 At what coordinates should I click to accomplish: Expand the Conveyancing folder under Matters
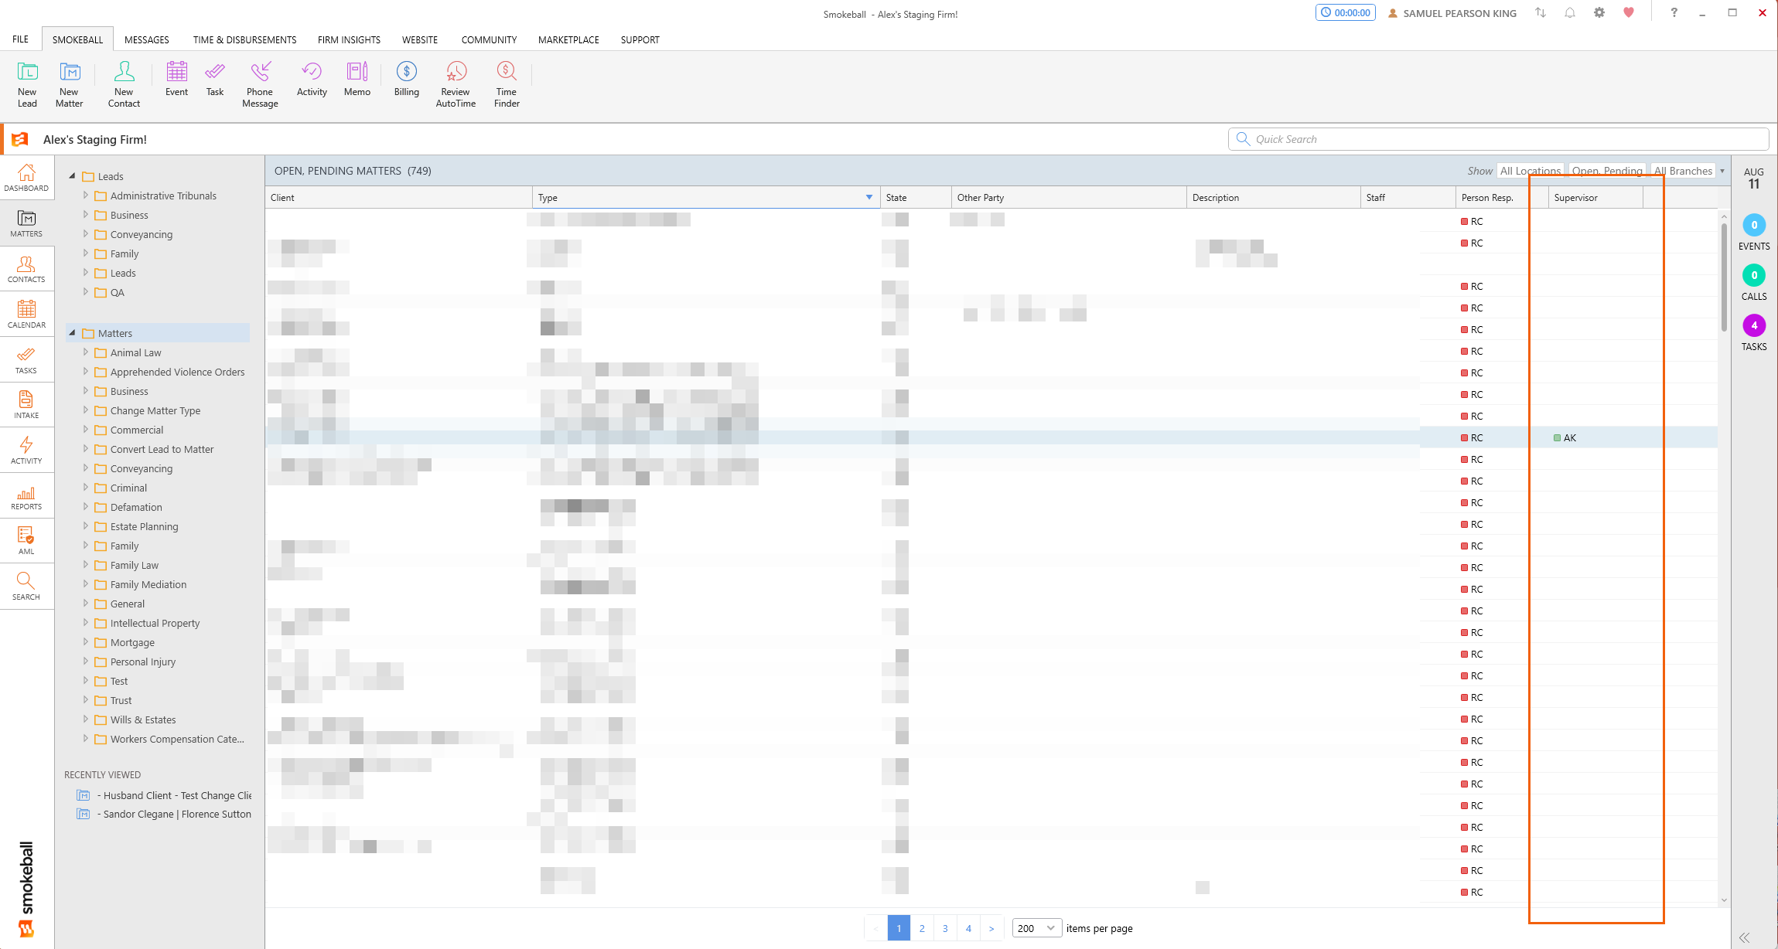(x=85, y=468)
